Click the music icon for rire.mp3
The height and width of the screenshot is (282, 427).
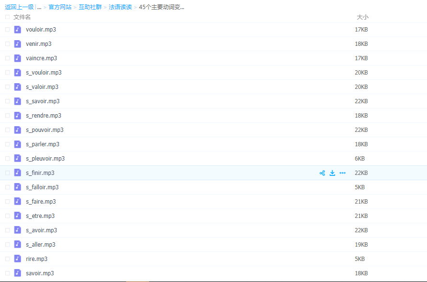coord(17,259)
